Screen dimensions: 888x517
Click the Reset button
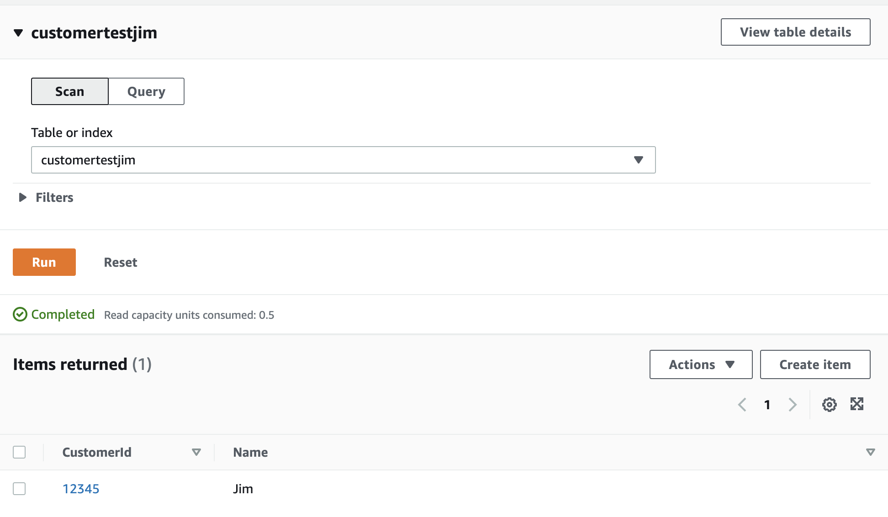click(x=121, y=262)
